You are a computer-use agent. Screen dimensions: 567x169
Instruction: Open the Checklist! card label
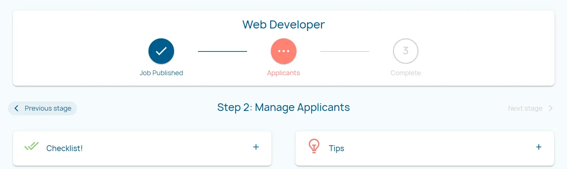(x=65, y=149)
